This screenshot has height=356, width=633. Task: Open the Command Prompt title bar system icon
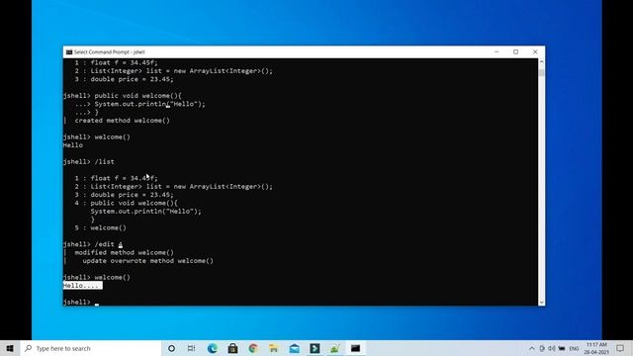[69, 52]
